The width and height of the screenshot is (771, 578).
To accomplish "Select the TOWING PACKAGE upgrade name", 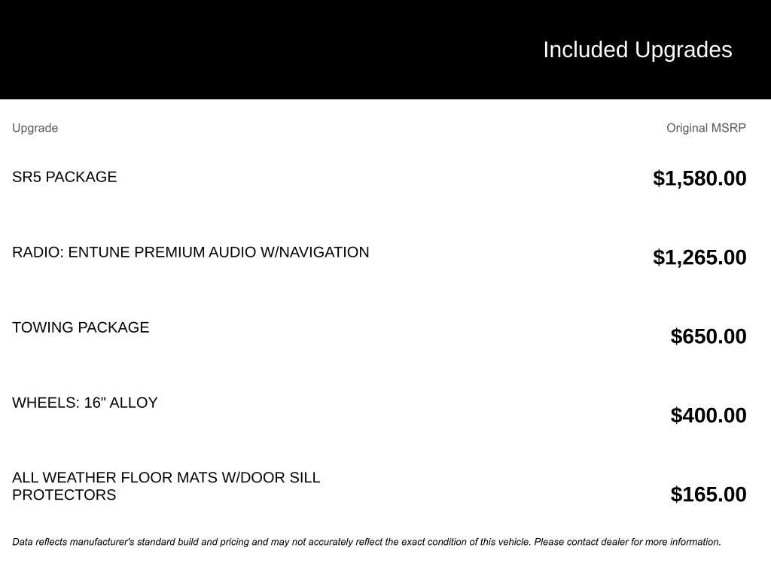I will [x=81, y=327].
